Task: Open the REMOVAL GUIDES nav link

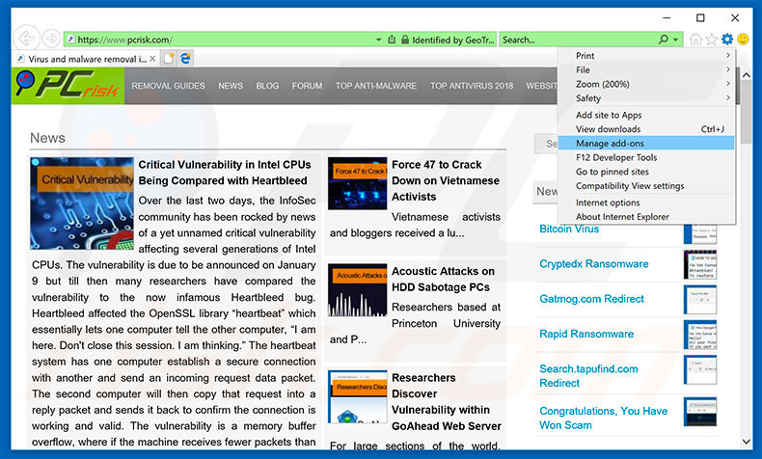Action: pos(168,86)
